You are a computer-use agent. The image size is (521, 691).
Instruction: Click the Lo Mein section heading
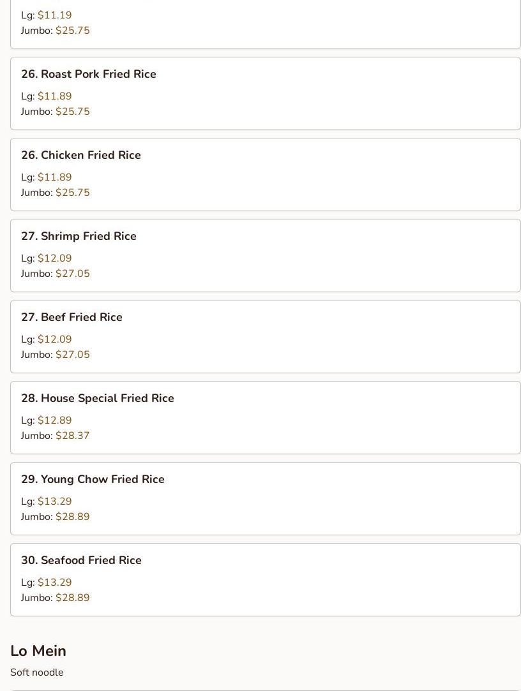coord(38,651)
